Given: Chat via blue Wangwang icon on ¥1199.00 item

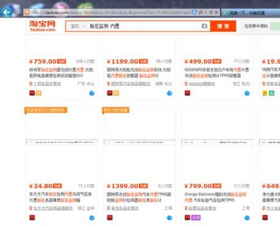Looking at the screenshot, I should click(x=169, y=93).
